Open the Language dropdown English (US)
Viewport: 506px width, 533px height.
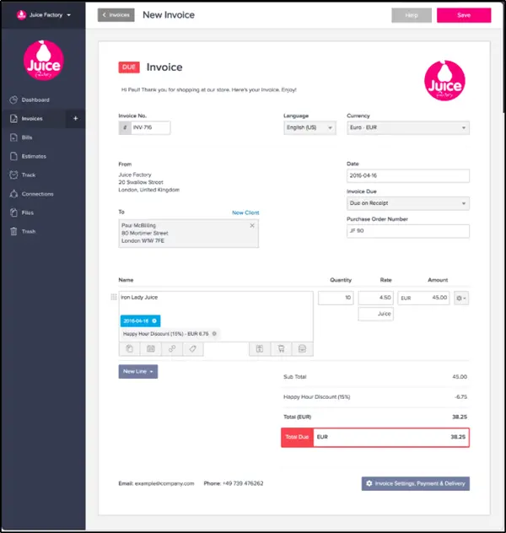310,128
